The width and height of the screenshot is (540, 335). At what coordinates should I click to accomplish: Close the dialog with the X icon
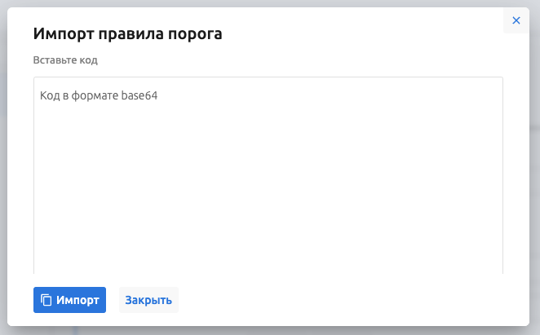pos(516,20)
